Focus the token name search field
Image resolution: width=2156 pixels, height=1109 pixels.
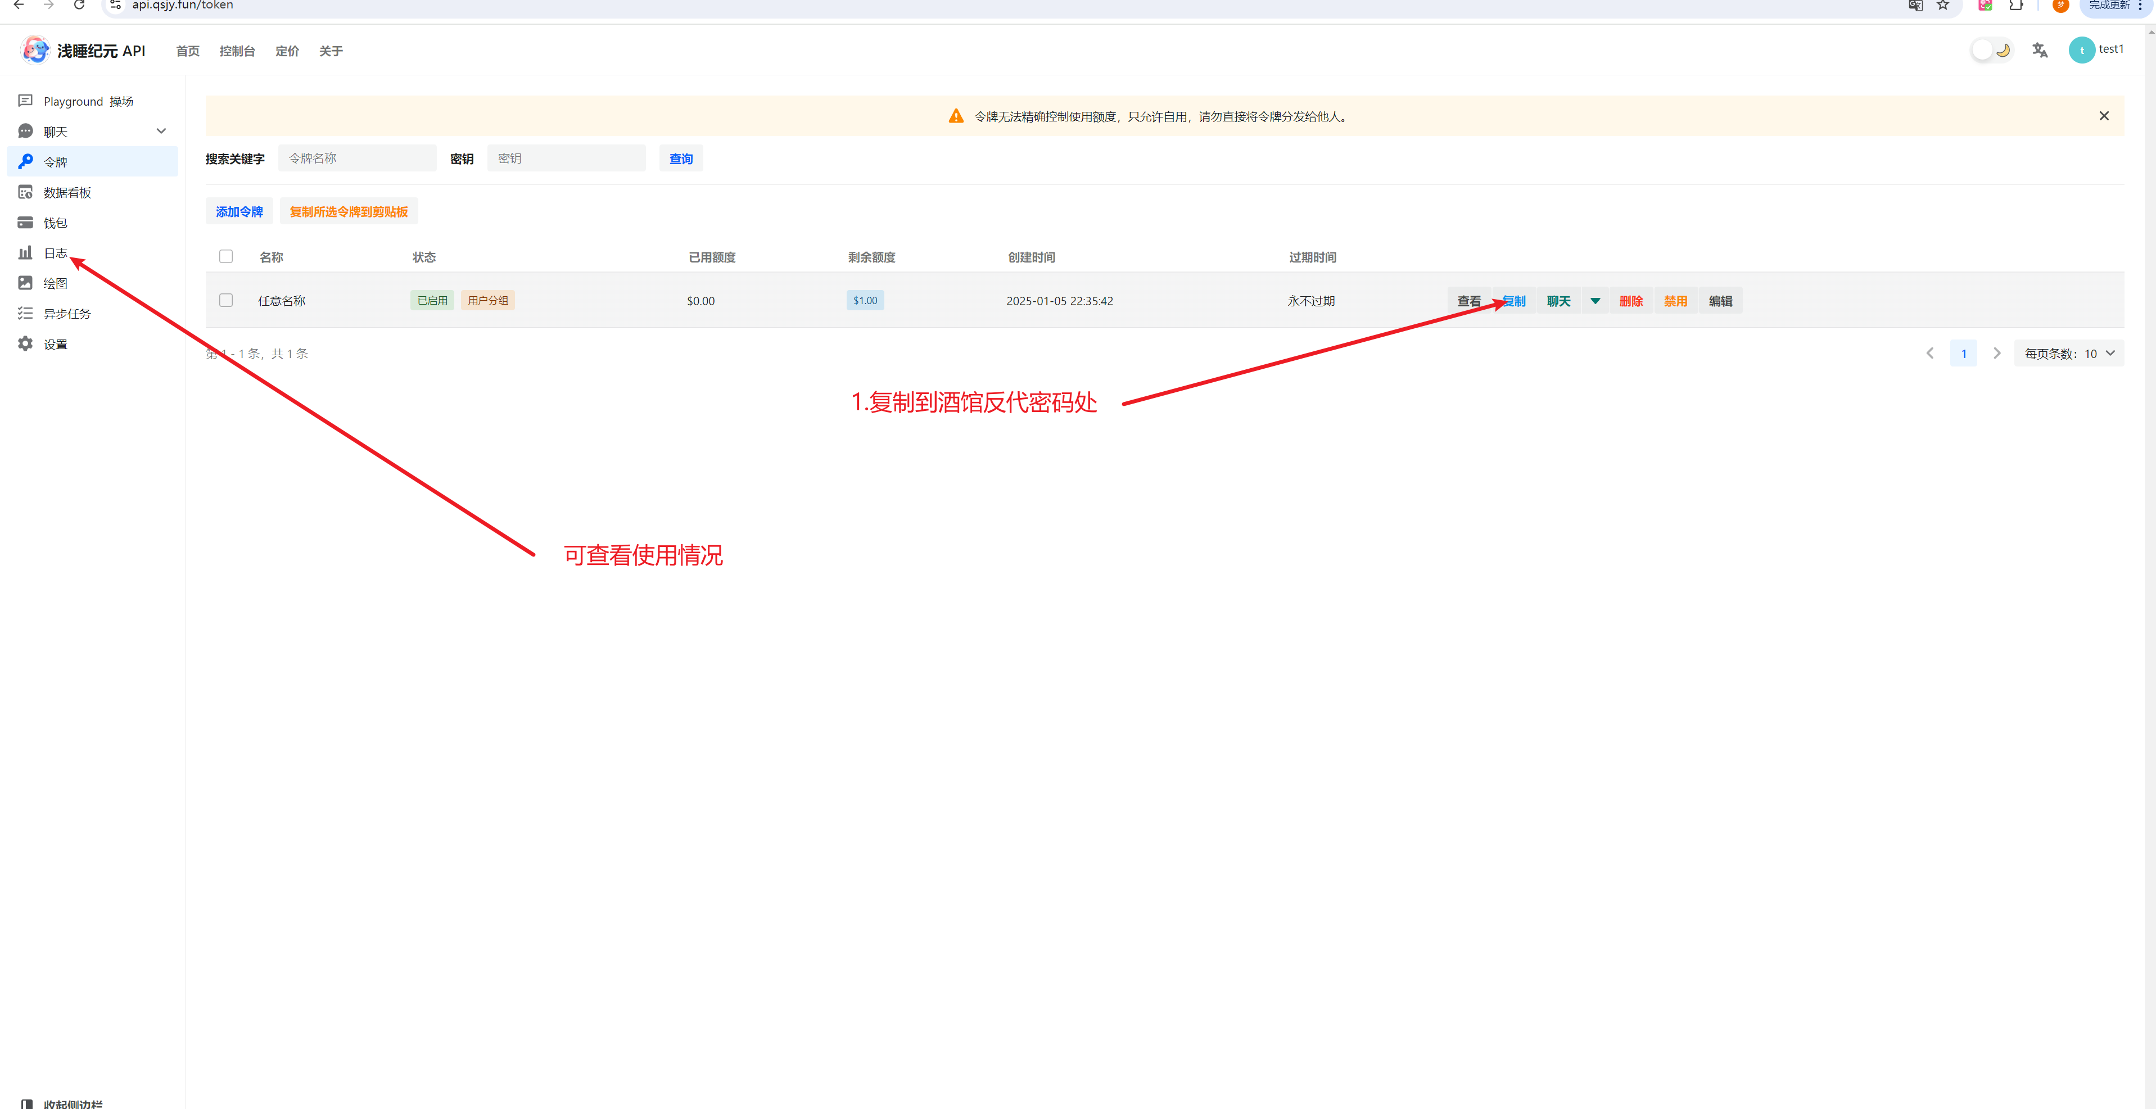click(x=358, y=158)
